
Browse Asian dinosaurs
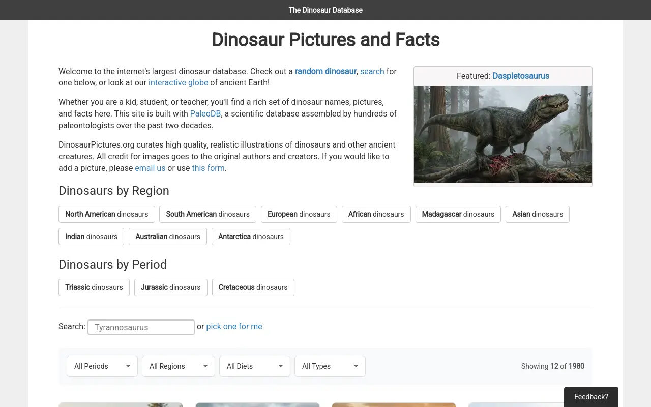(538, 214)
